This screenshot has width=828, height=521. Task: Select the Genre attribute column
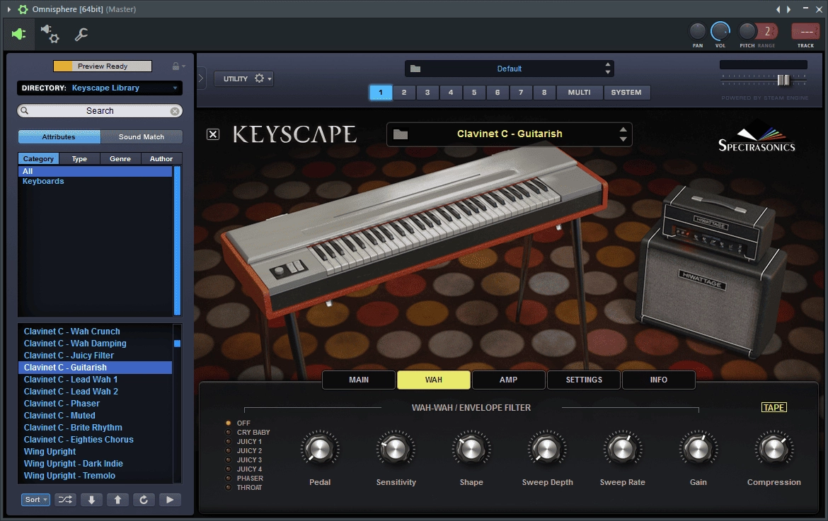click(x=120, y=159)
